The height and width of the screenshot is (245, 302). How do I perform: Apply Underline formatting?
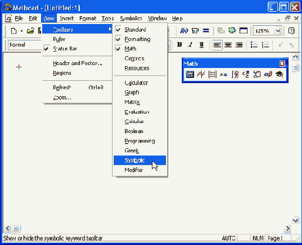(202, 45)
